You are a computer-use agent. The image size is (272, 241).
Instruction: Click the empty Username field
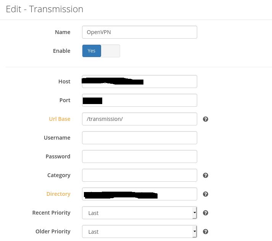click(x=139, y=138)
